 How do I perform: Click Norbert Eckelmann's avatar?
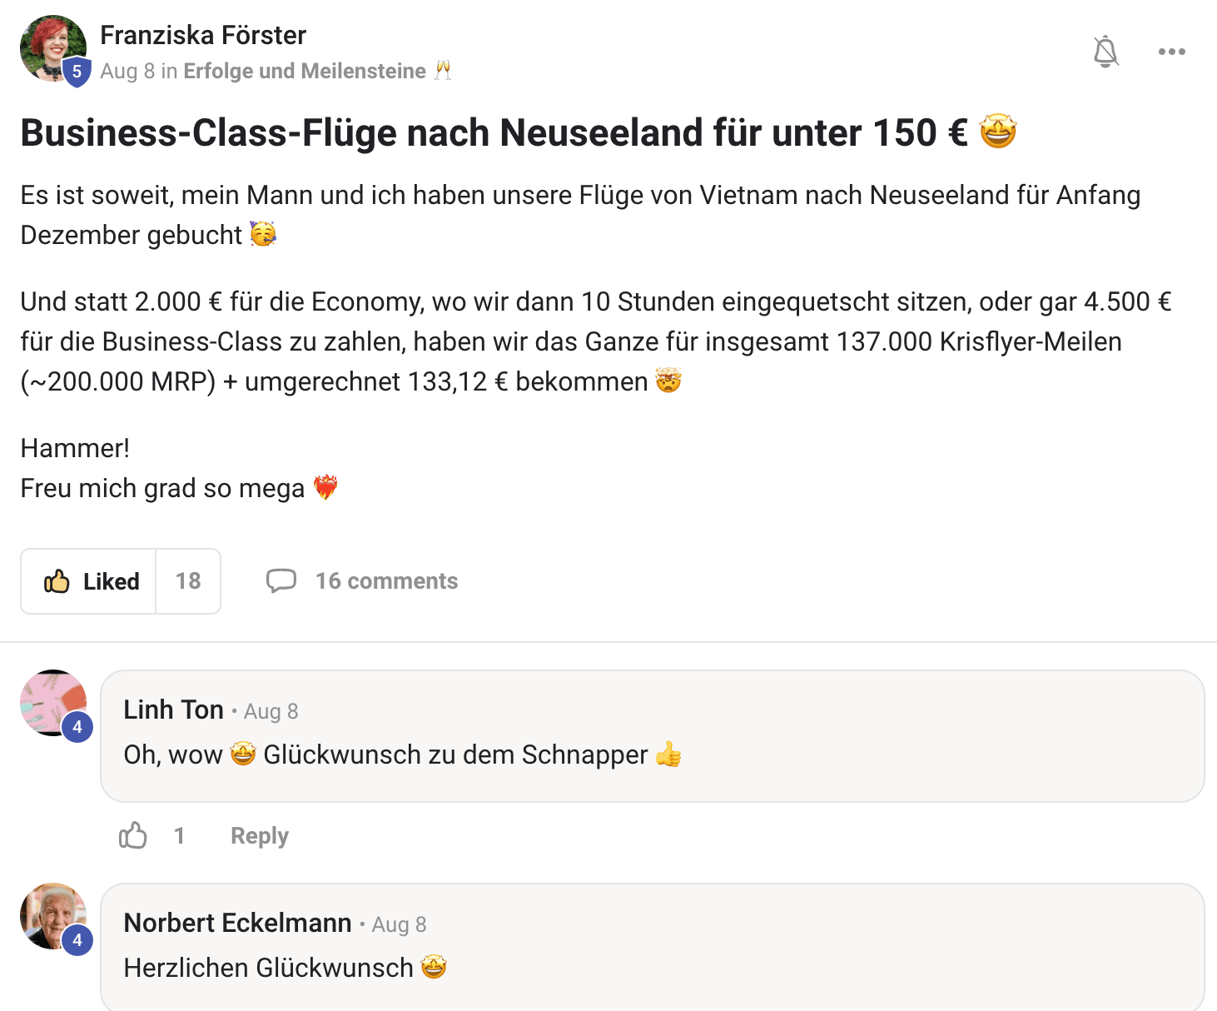(x=50, y=913)
